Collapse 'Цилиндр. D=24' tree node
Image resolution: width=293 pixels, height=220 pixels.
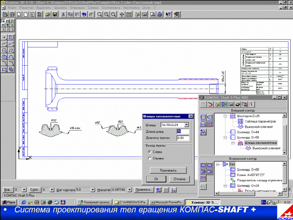225,186
